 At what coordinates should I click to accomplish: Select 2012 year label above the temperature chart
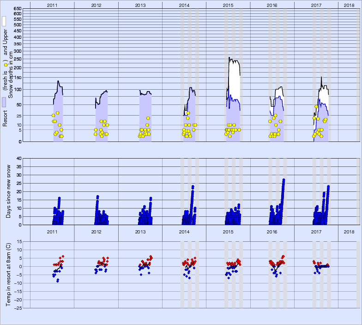coord(96,232)
